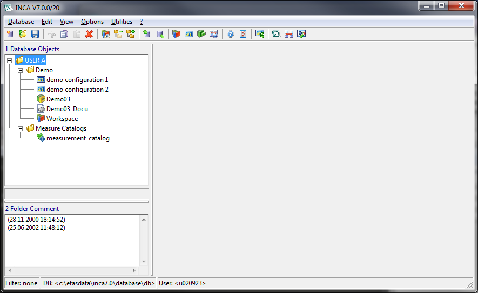Open the Utilities menu

[x=122, y=22]
